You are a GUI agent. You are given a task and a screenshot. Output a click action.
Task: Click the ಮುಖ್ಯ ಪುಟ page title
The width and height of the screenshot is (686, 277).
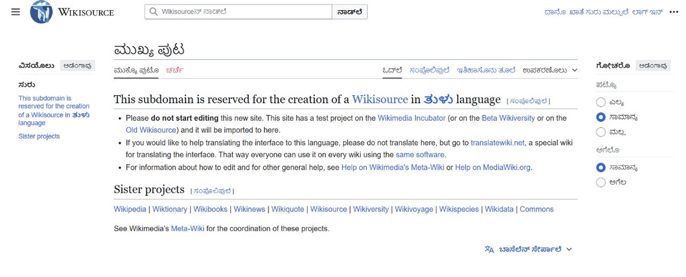pyautogui.click(x=149, y=49)
